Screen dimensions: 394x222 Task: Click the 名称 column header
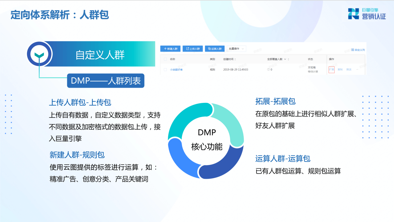click(173, 59)
